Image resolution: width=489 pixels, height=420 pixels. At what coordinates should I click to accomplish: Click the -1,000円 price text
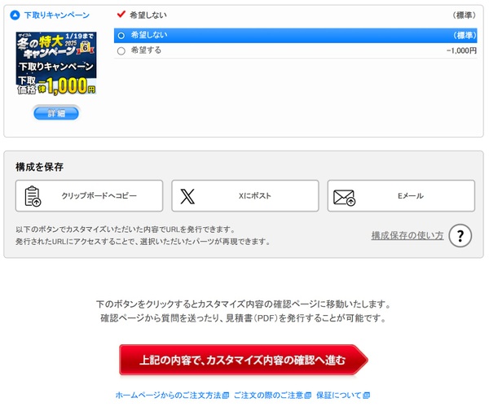[461, 50]
